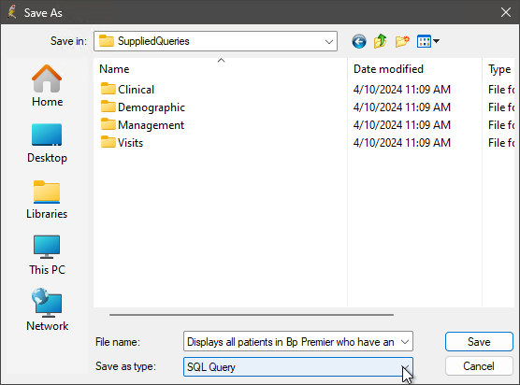Open This PC from the sidebar
This screenshot has width=520, height=385.
pos(47,255)
